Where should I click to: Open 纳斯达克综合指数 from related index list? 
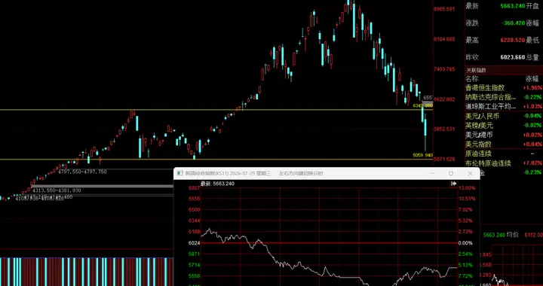click(504, 97)
